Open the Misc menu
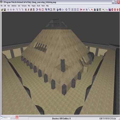 pyautogui.click(x=29, y=6)
